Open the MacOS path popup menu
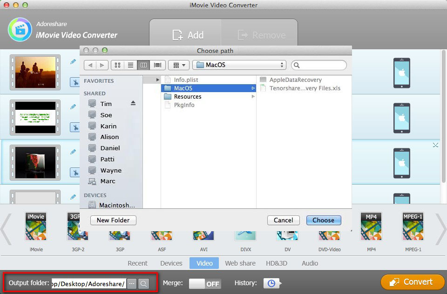 point(239,65)
